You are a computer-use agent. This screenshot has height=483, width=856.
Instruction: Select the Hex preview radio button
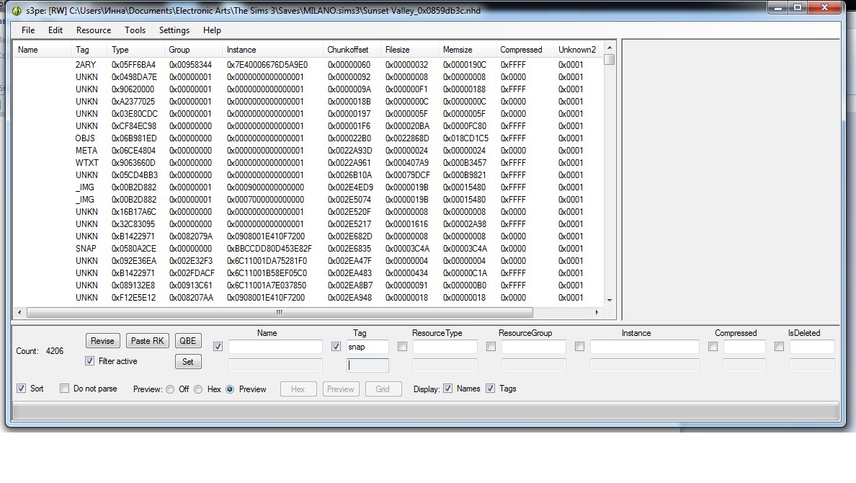pos(198,389)
